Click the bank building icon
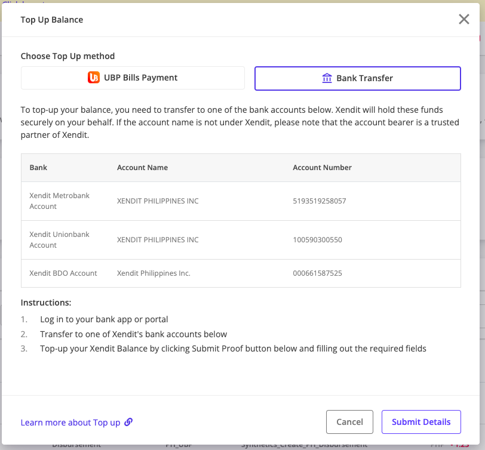 click(327, 78)
